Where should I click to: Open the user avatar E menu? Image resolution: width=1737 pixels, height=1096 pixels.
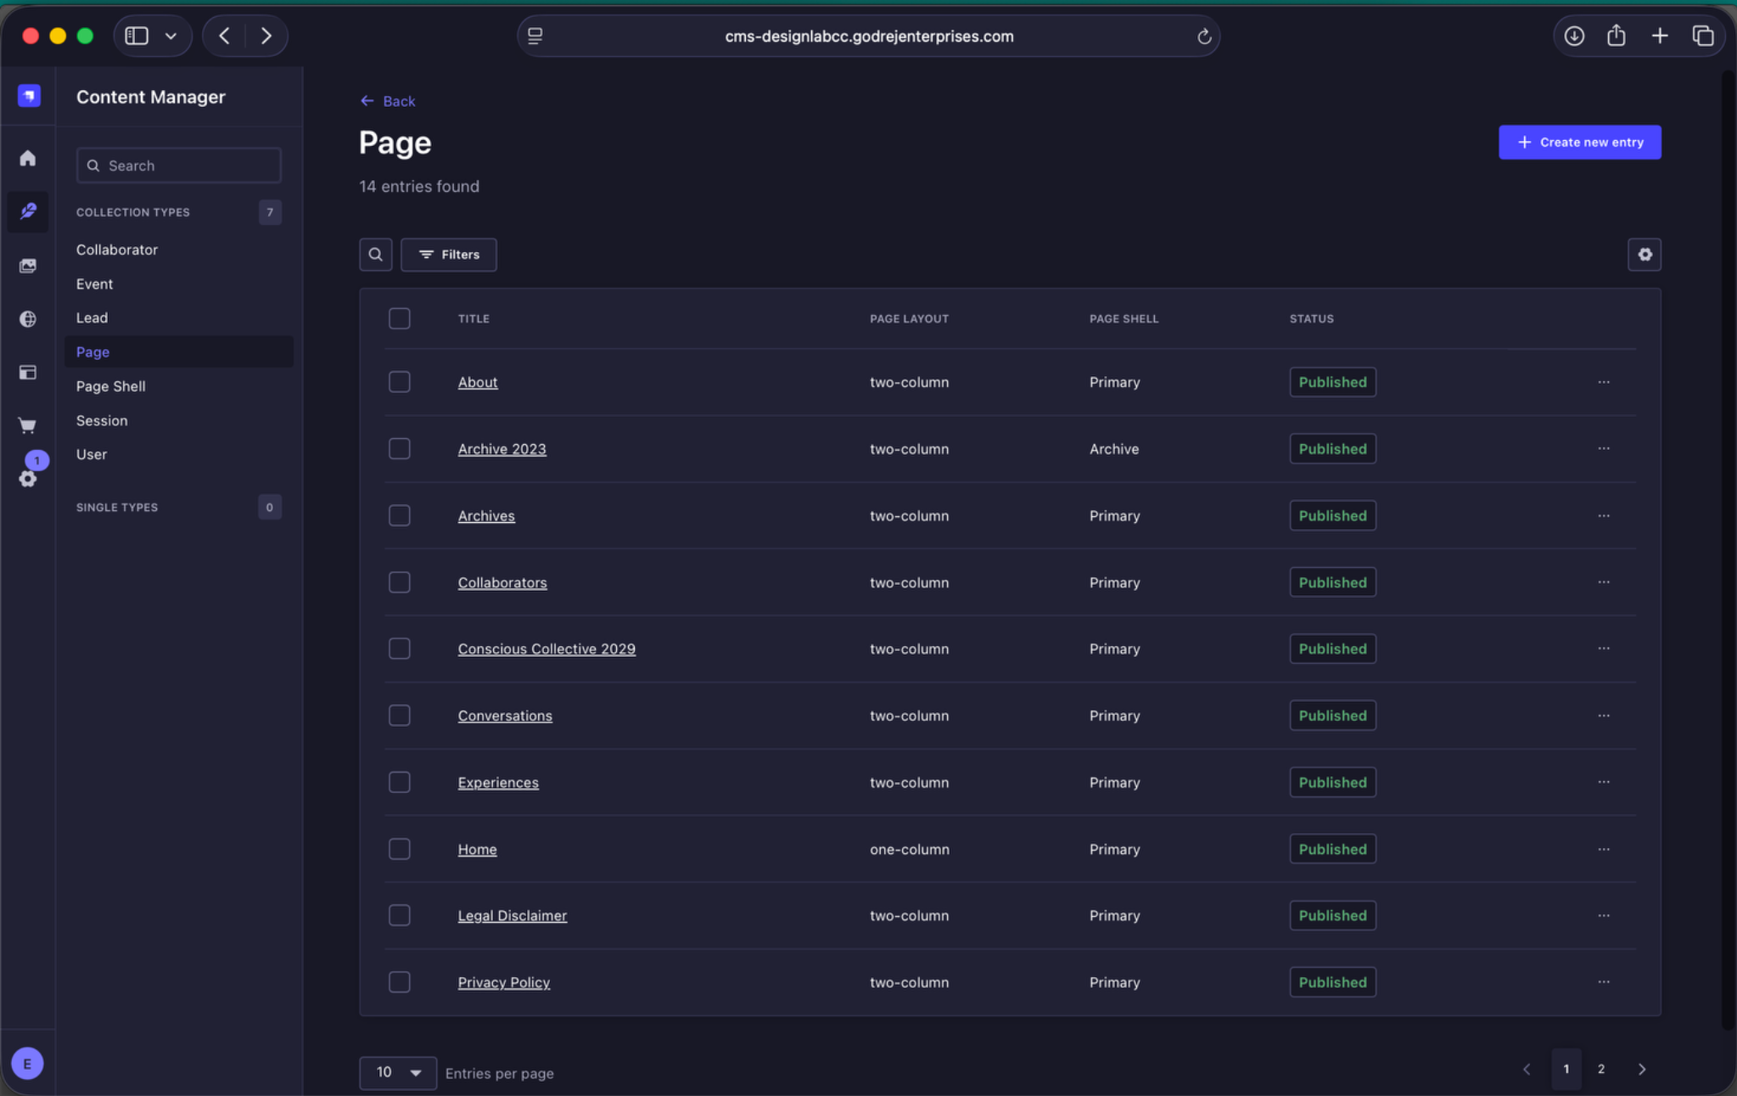[27, 1063]
